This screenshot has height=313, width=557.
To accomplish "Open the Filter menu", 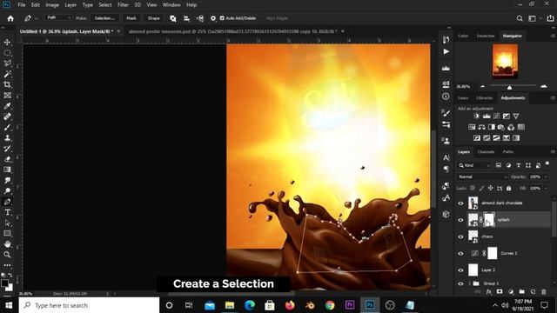I will click(x=123, y=5).
